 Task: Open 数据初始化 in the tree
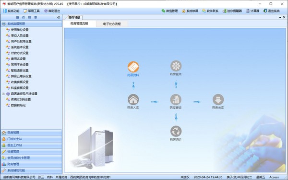[x=18, y=105]
